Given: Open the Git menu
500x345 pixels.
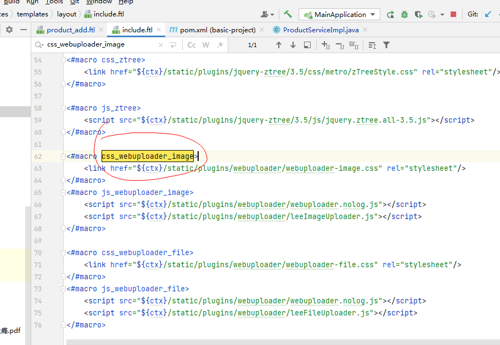Looking at the screenshot, I should click(75, 2).
